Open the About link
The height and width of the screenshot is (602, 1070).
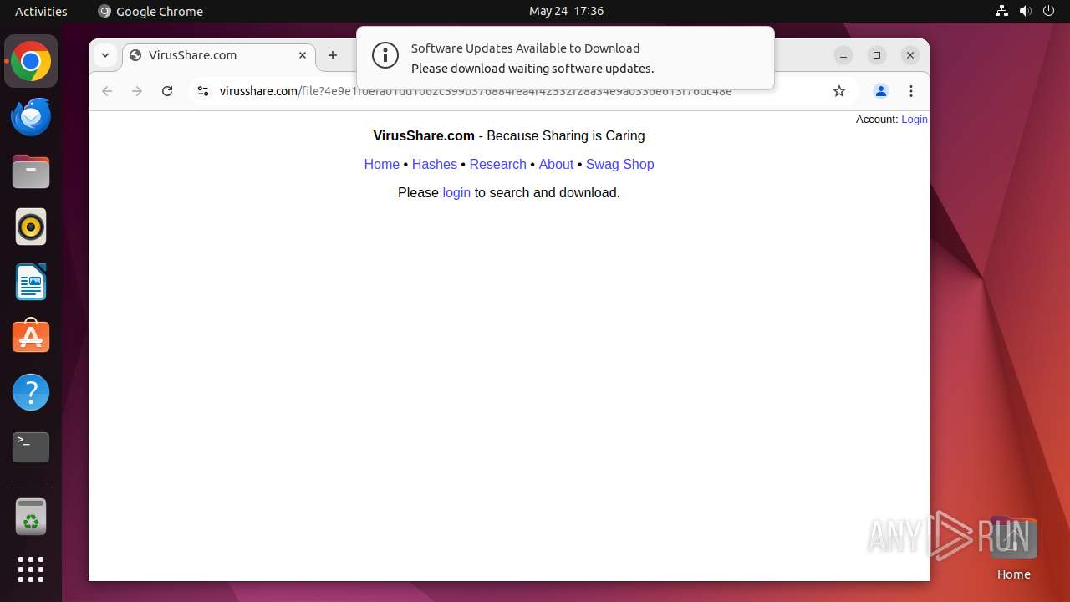[556, 164]
